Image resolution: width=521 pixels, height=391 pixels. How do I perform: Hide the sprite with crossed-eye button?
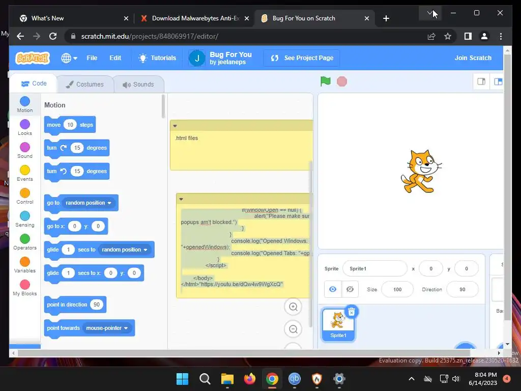pyautogui.click(x=350, y=289)
